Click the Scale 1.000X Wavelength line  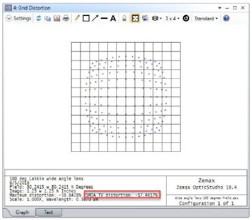coord(54,199)
